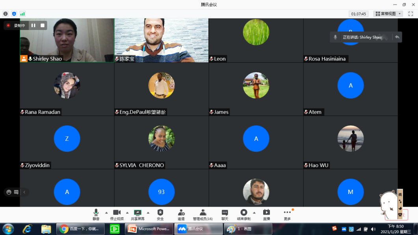Expand the arrow next to 共享屏幕
This screenshot has width=418, height=235.
[x=148, y=213]
